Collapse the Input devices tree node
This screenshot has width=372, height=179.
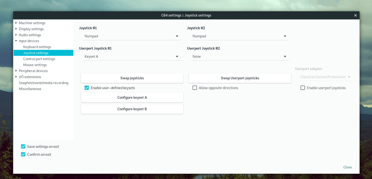[16, 41]
